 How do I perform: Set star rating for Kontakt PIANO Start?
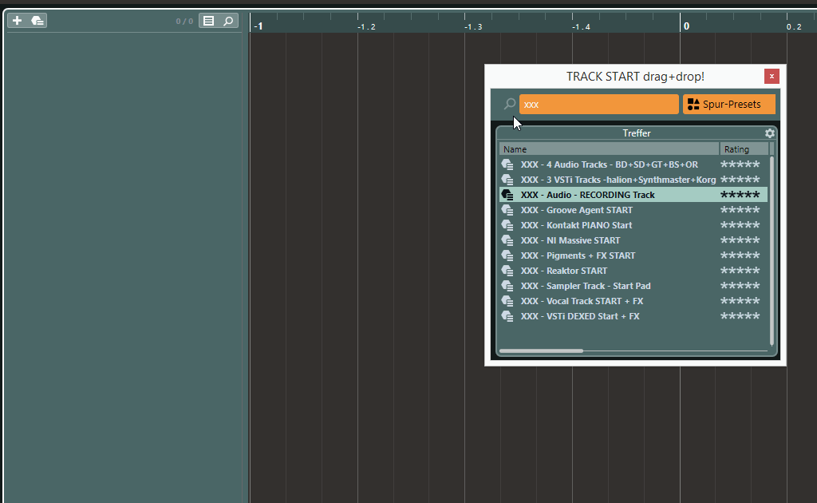pos(740,225)
